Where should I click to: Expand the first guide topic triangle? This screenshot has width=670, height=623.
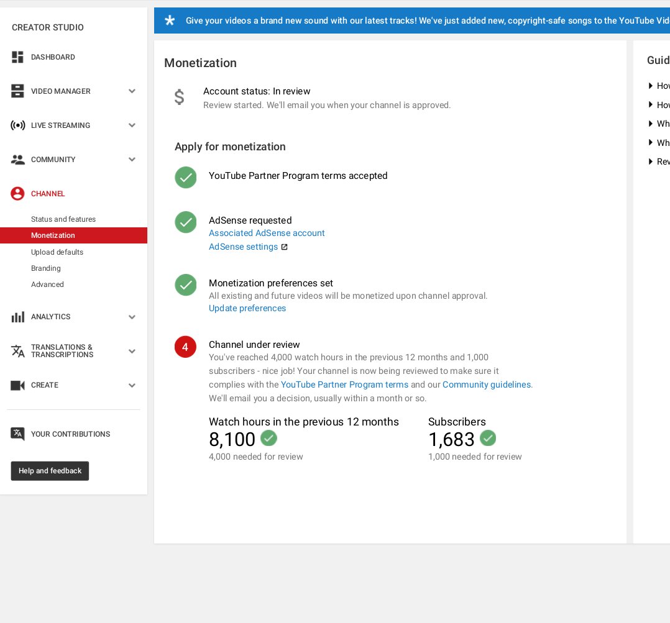click(650, 85)
